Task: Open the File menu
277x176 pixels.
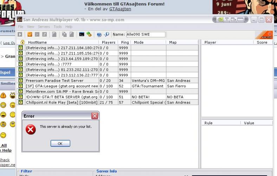Action: click(20, 27)
